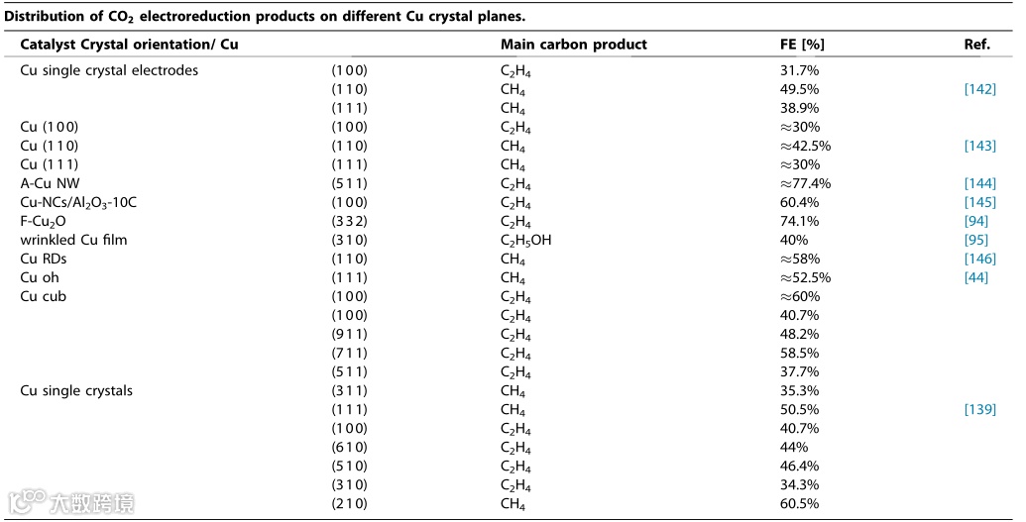Viewport: 1026px width, 522px height.
Task: Click the wrinkled Cu film entry
Action: pyautogui.click(x=73, y=240)
